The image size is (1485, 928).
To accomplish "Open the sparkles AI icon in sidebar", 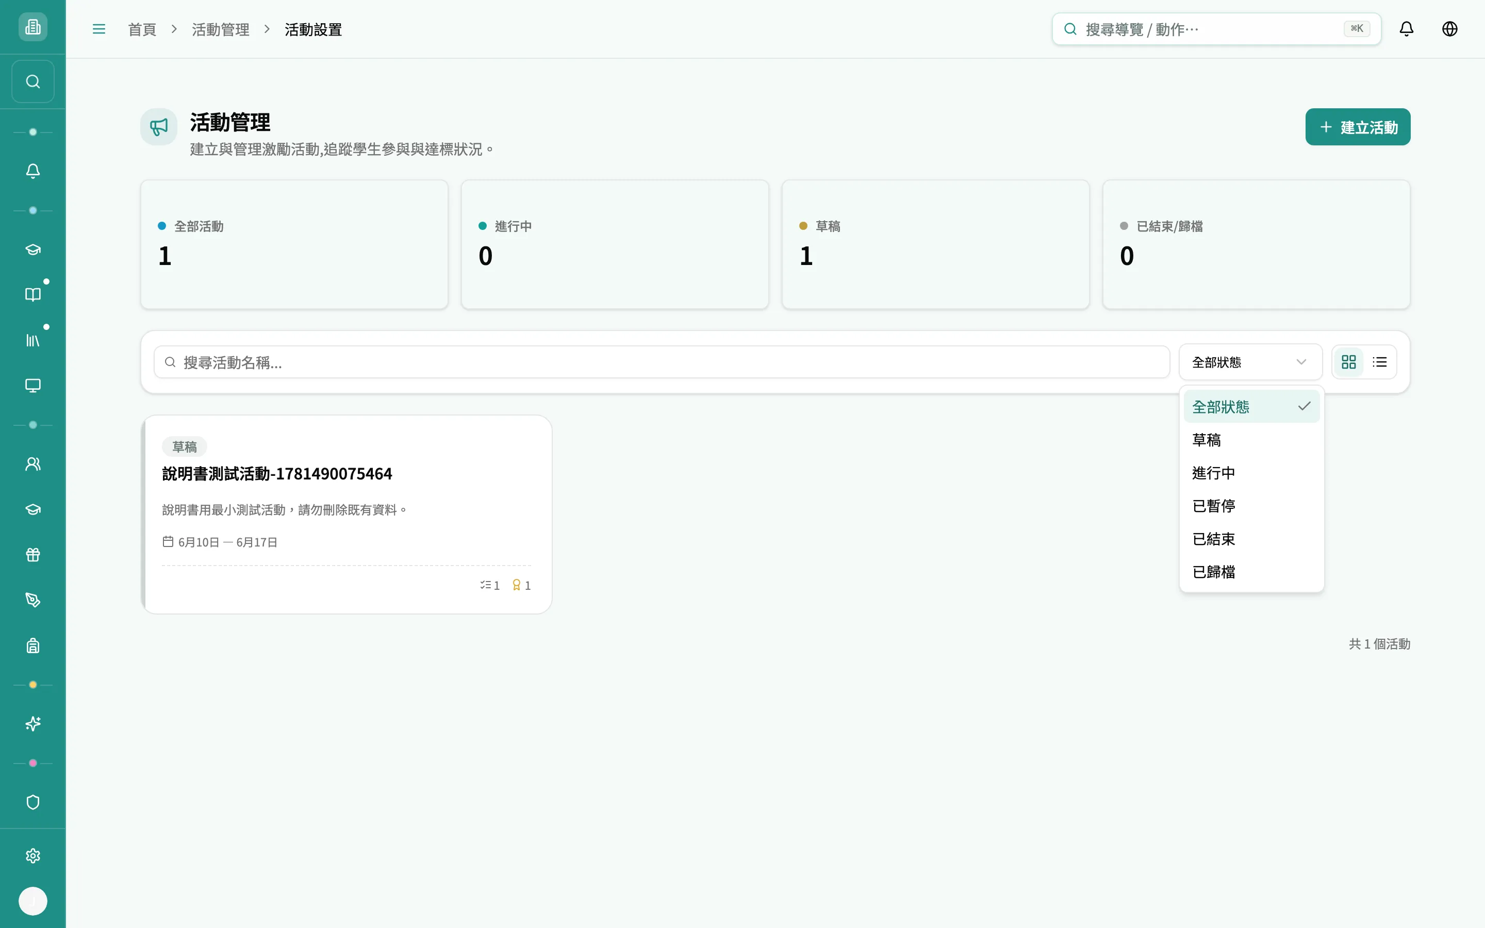I will [32, 724].
